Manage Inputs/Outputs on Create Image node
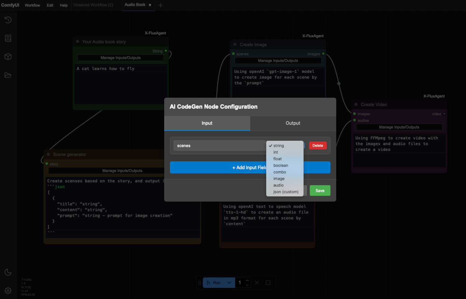The image size is (466, 299). click(278, 61)
